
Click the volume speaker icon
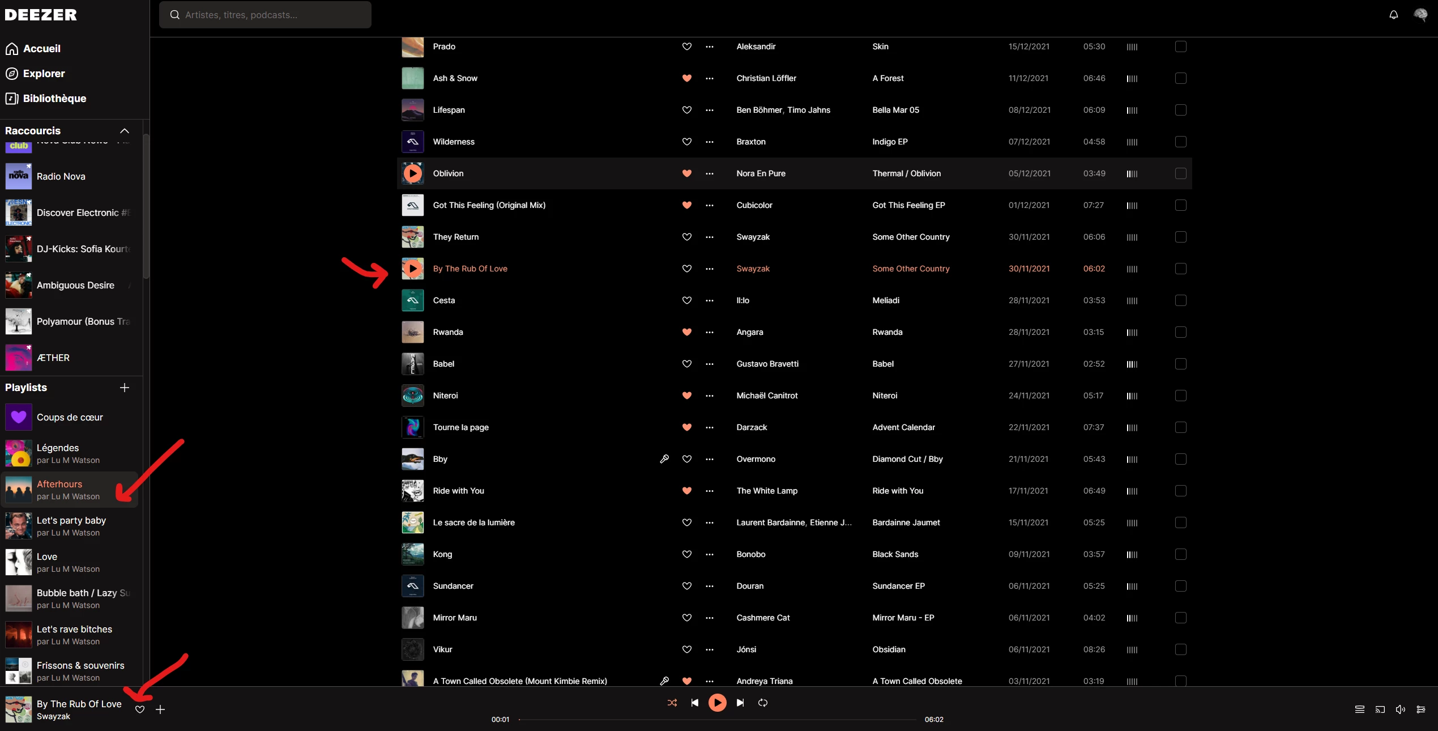(1400, 709)
